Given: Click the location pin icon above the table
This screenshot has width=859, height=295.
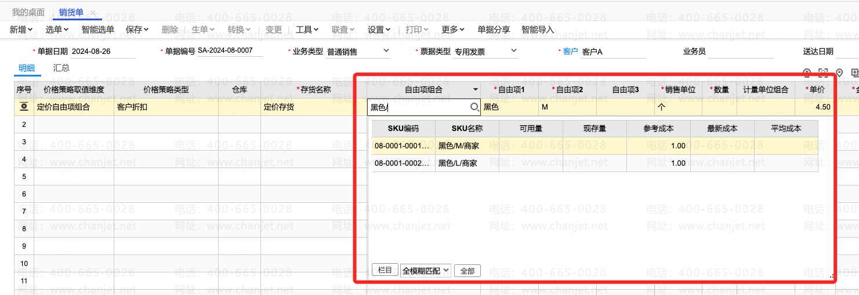Looking at the screenshot, I should point(839,72).
